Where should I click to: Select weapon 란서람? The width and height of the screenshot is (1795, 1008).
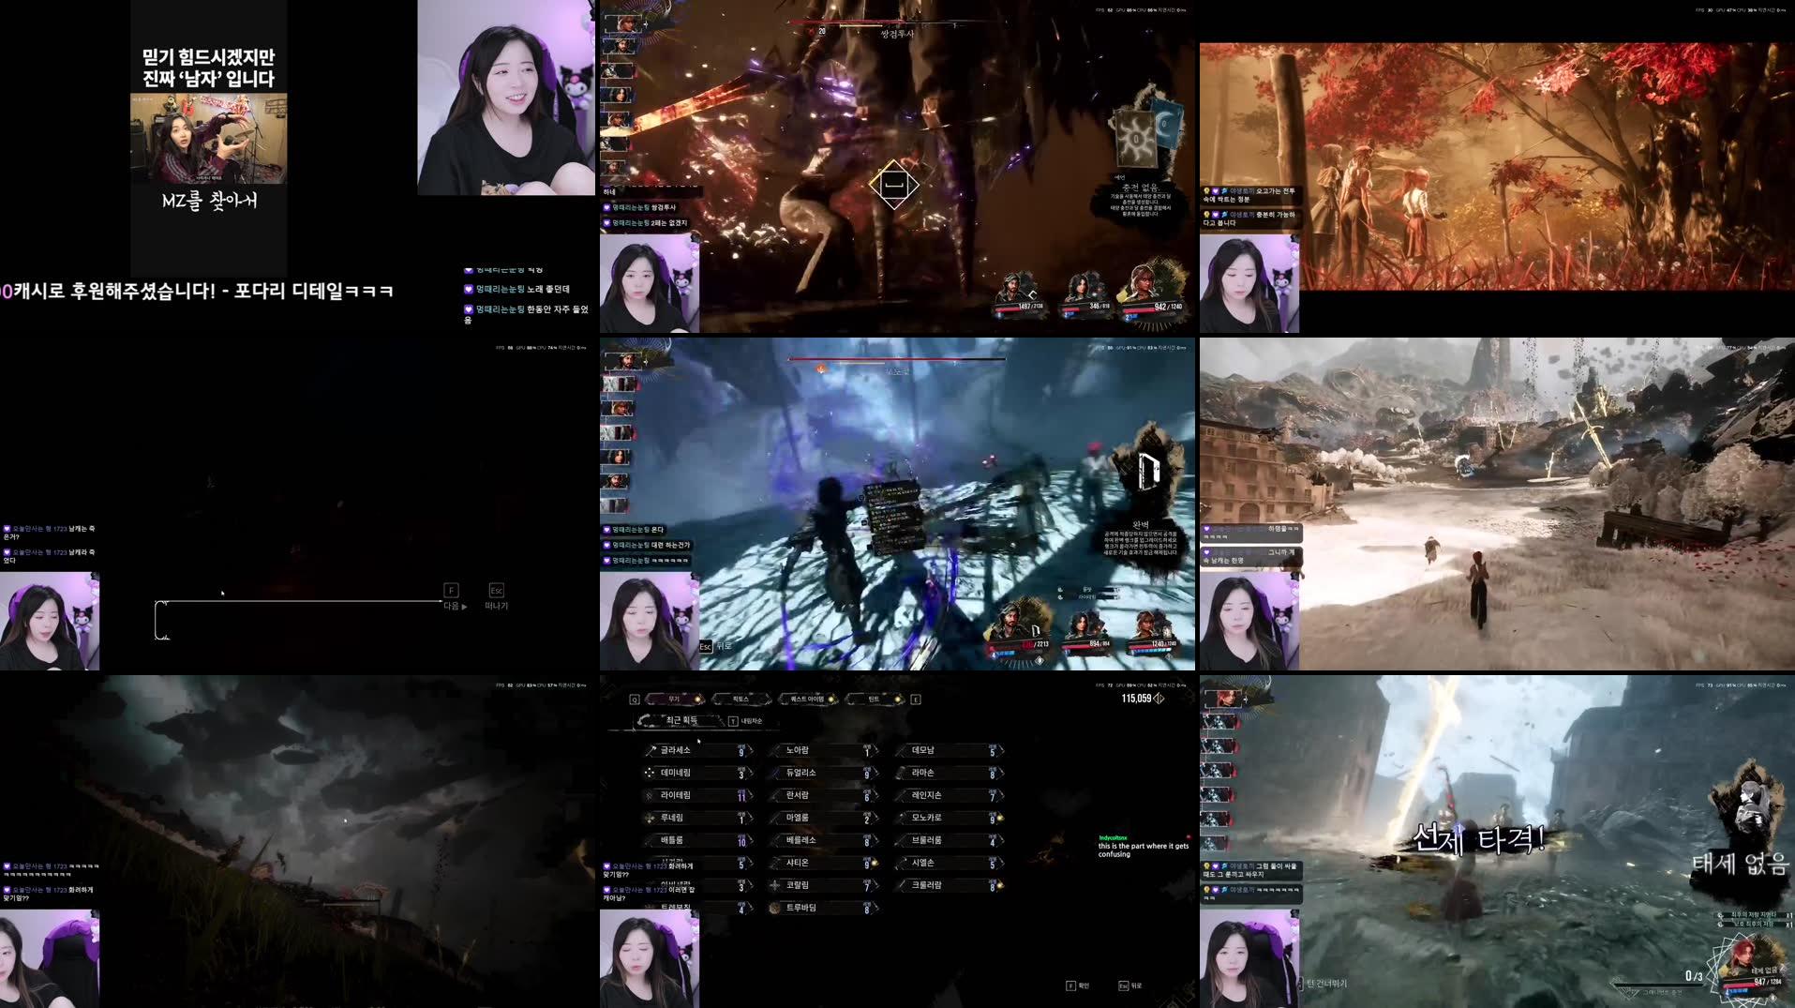pos(823,795)
